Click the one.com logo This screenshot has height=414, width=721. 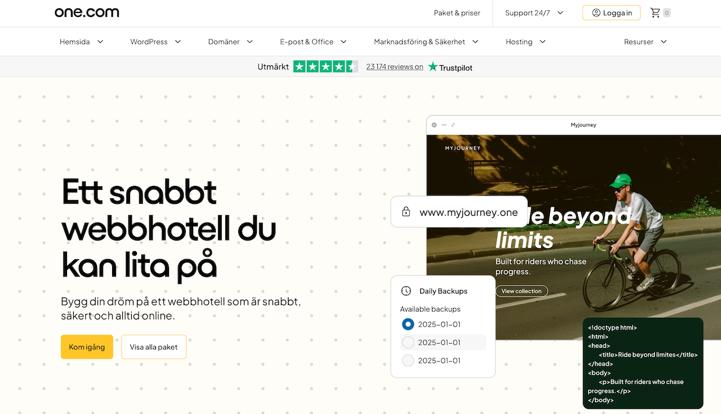(87, 12)
